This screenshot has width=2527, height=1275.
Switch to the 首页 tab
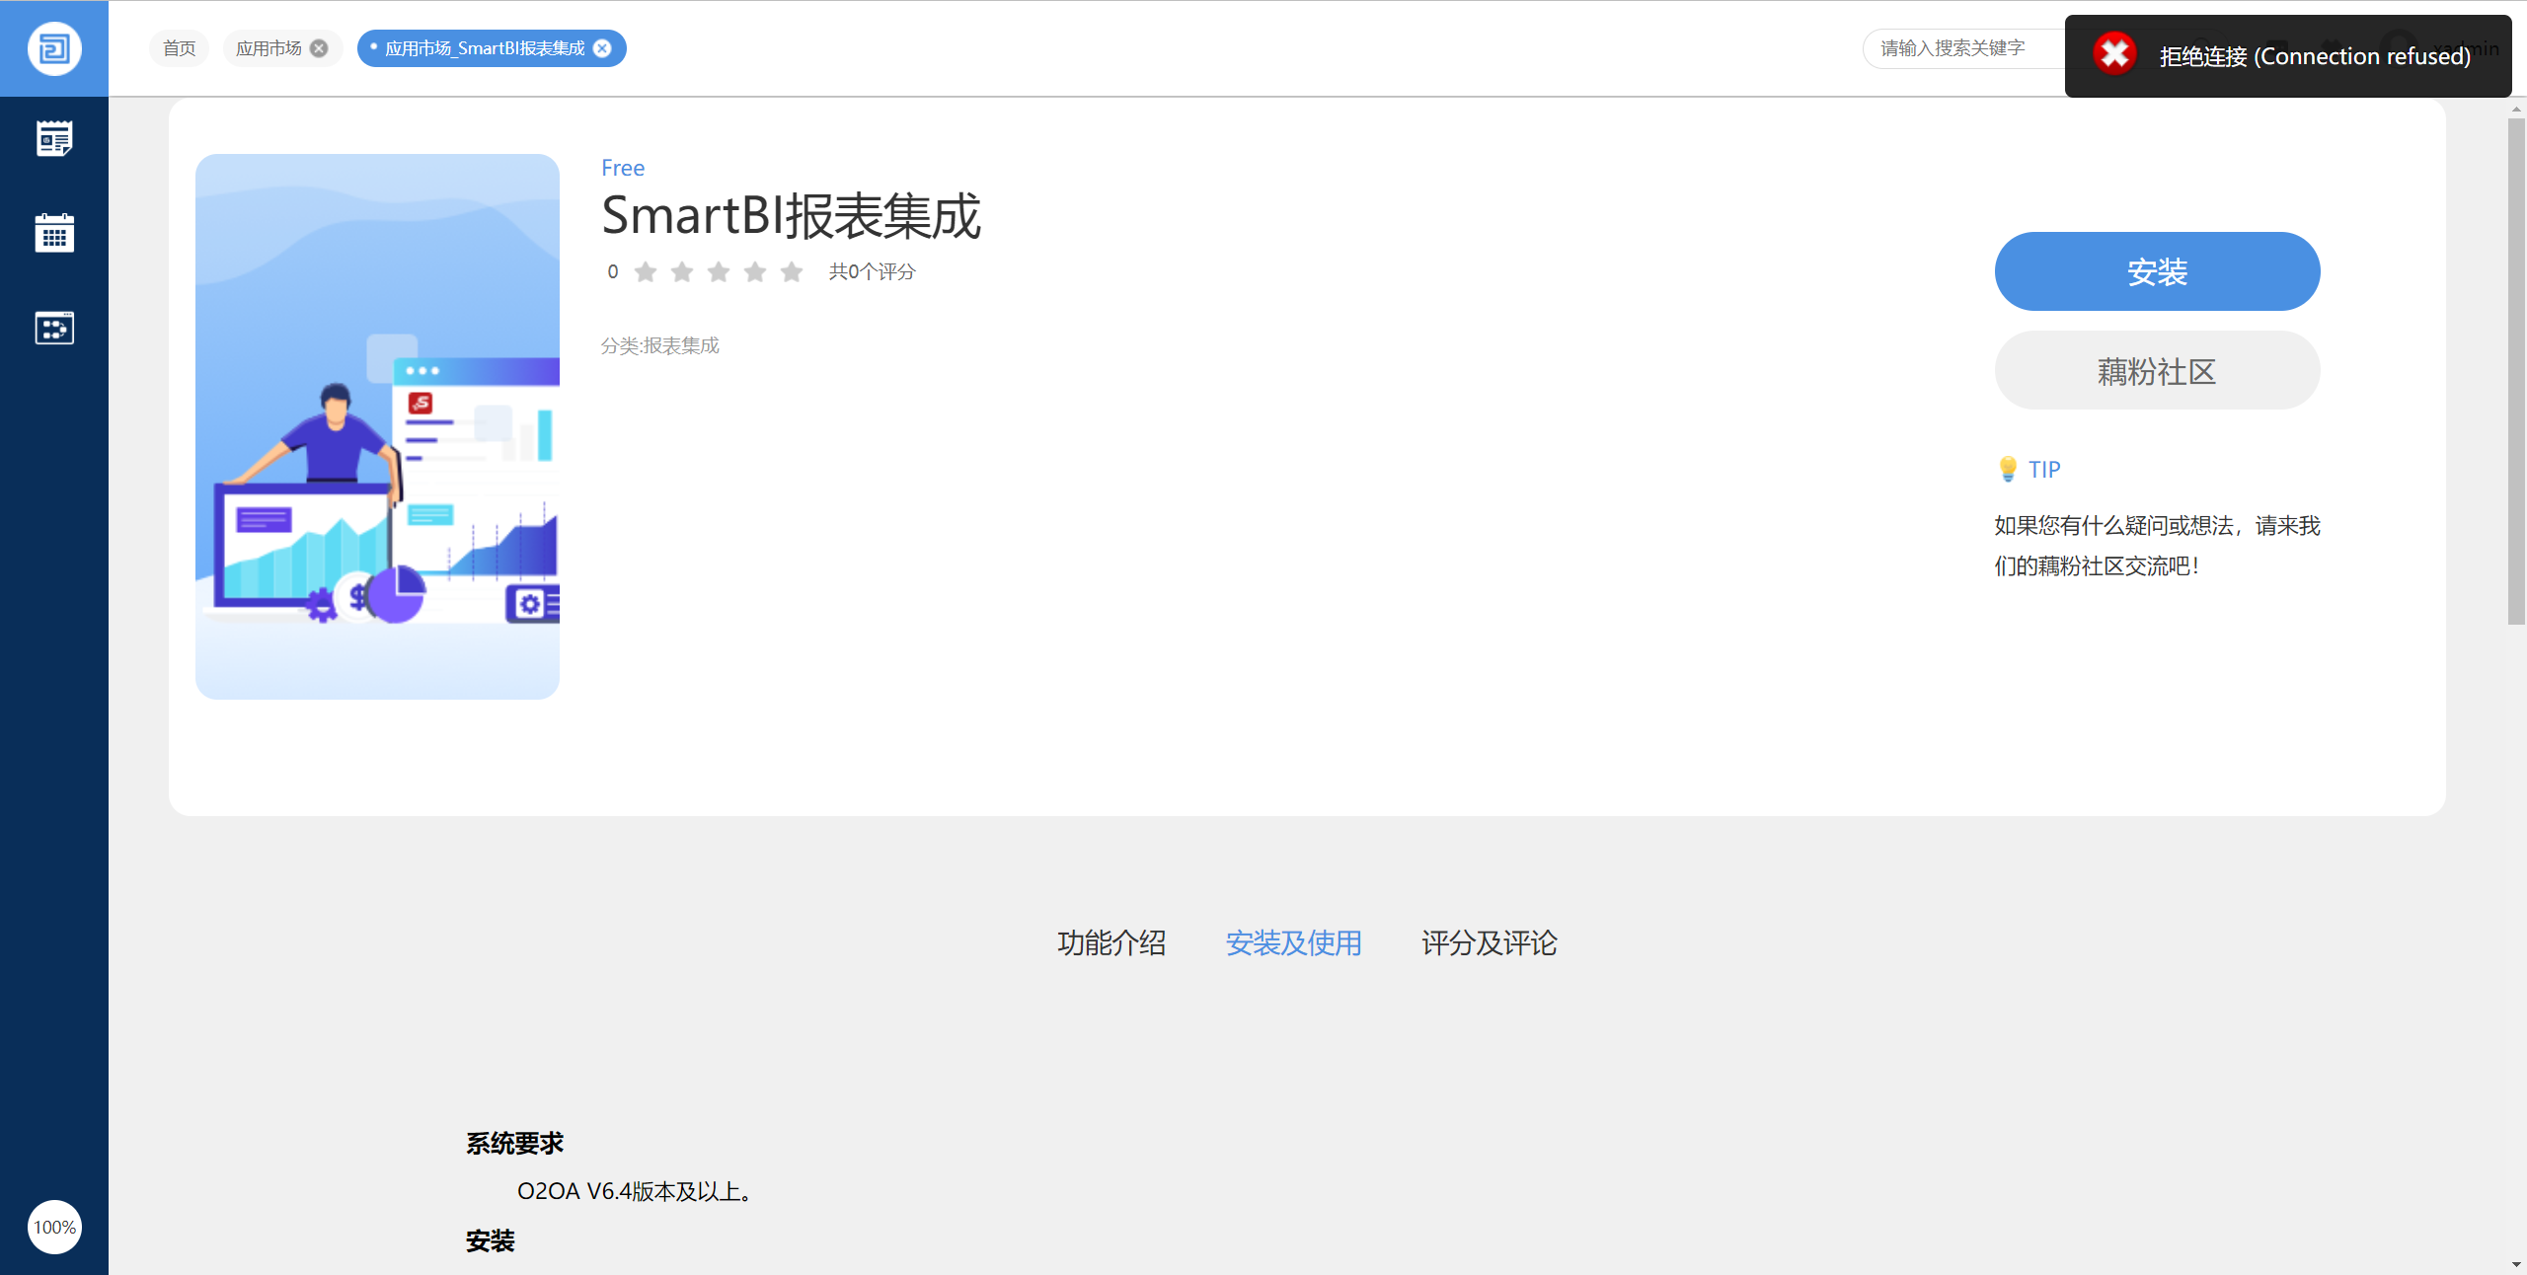tap(179, 48)
